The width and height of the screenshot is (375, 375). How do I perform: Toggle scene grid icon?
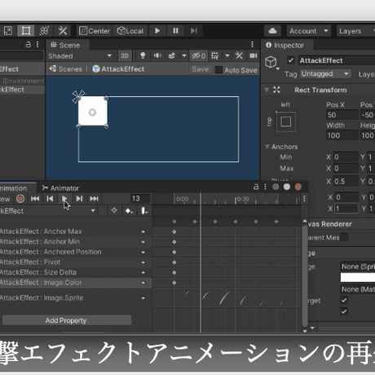click(215, 56)
